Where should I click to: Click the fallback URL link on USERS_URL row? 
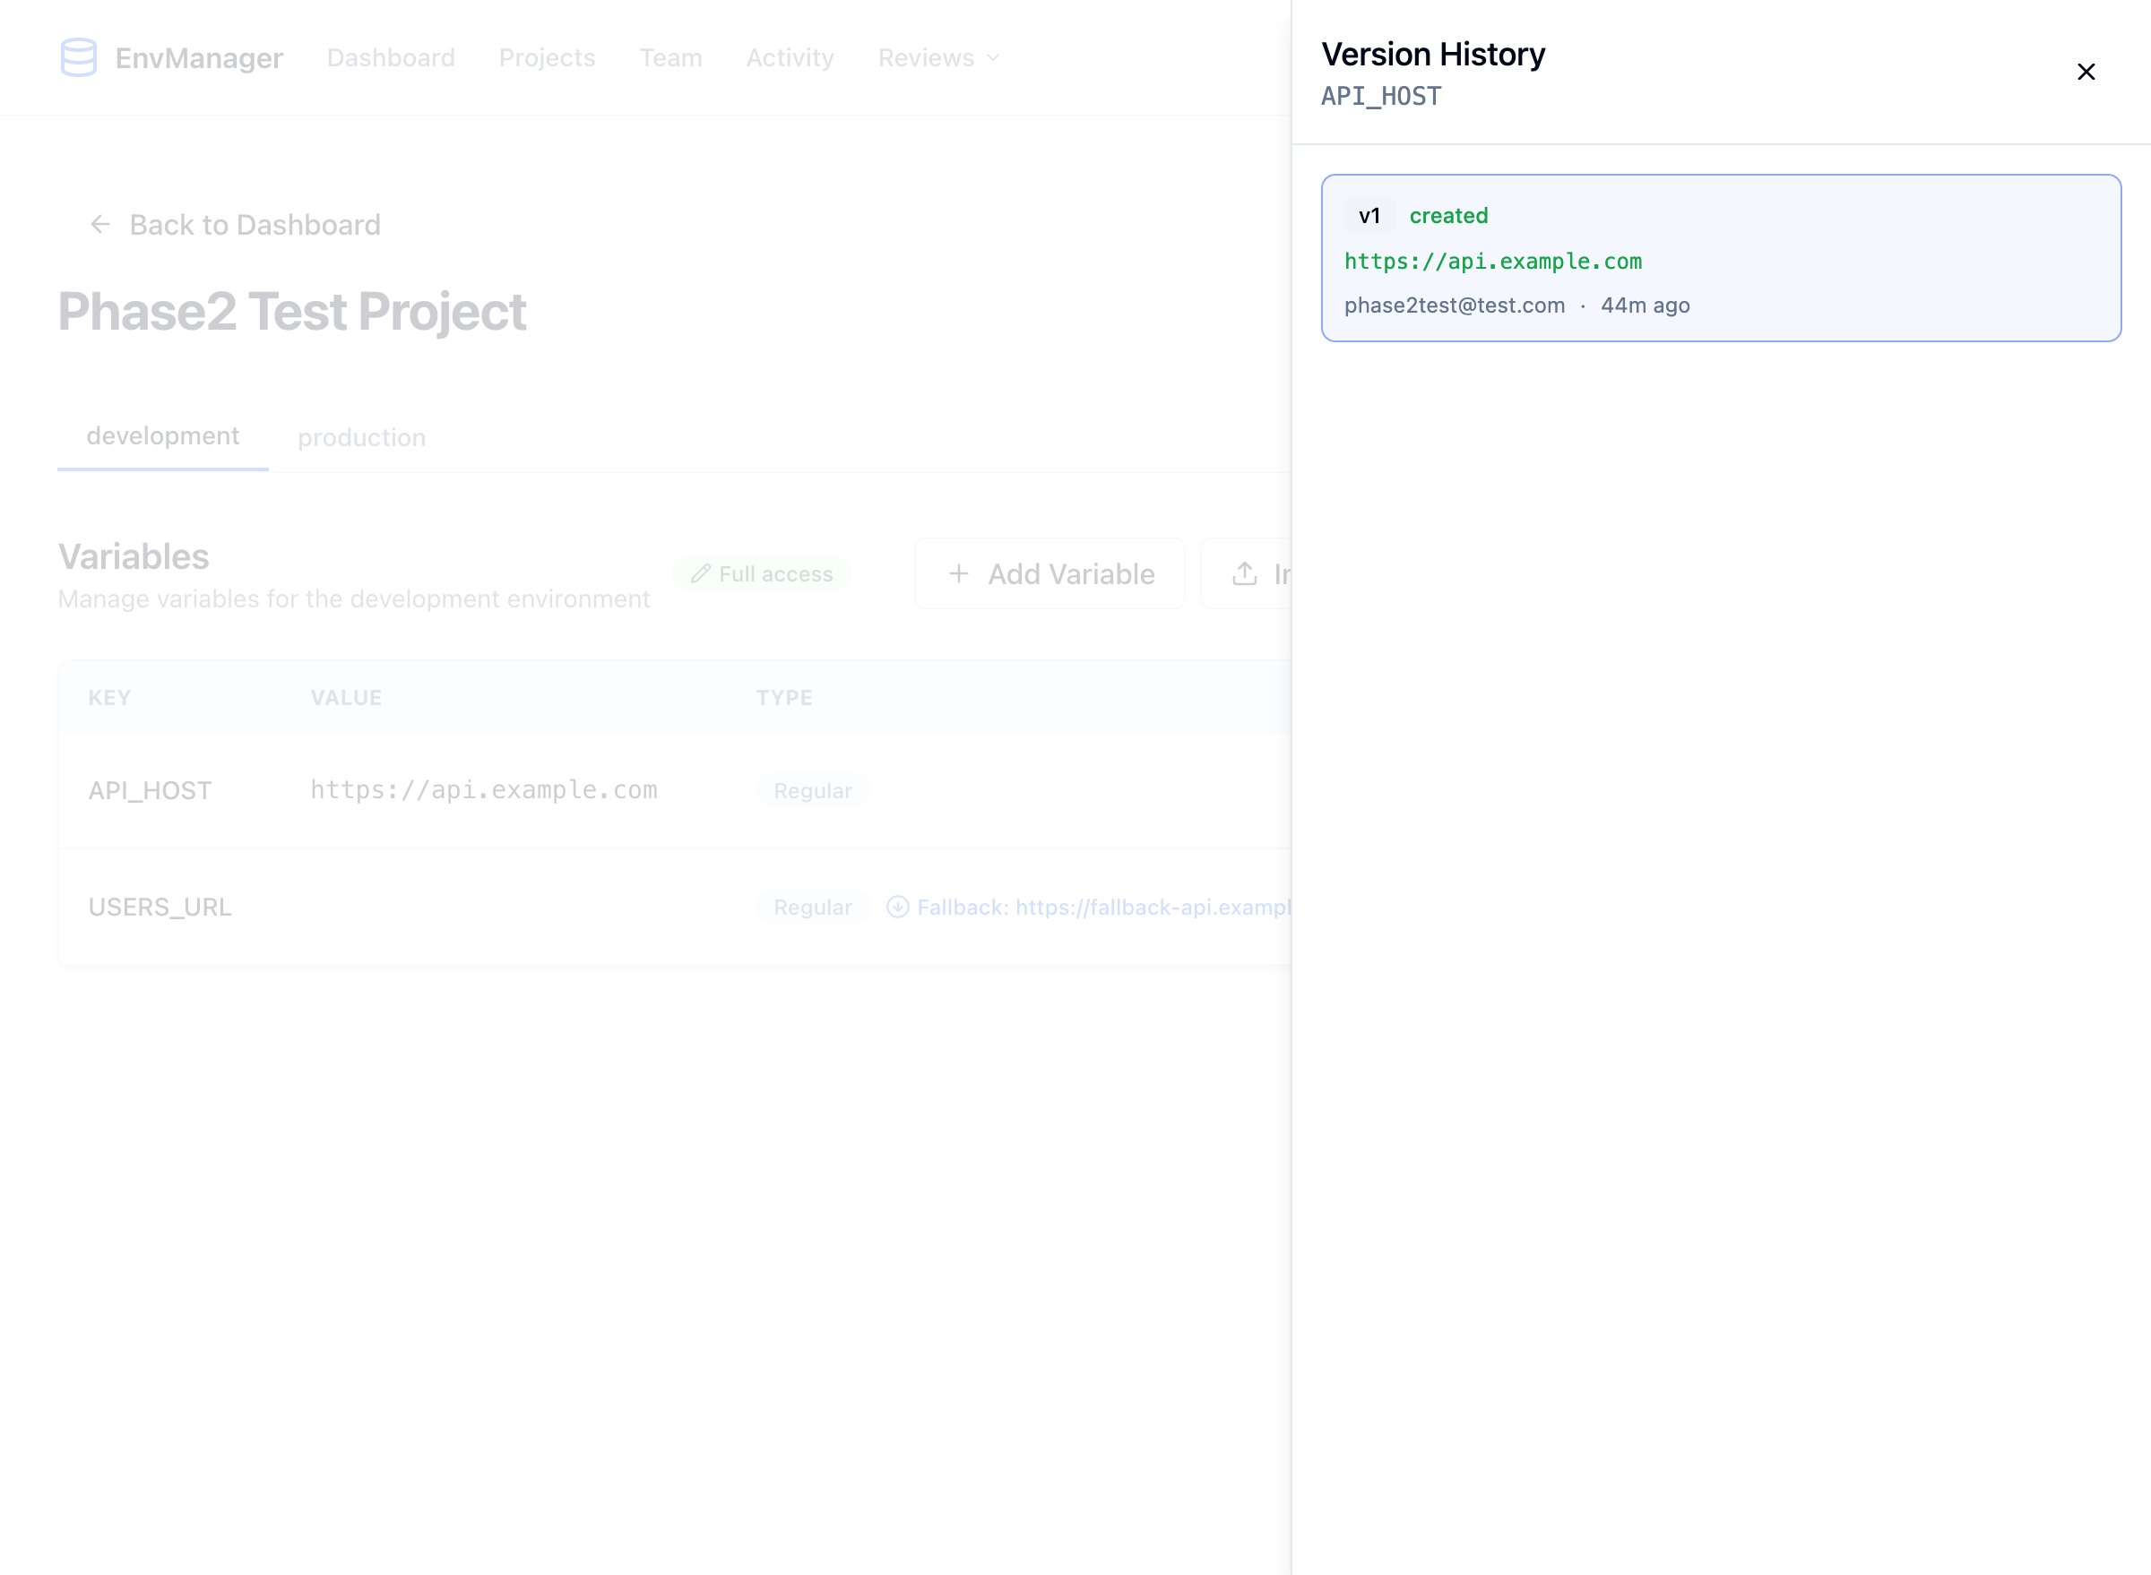click(x=1107, y=907)
